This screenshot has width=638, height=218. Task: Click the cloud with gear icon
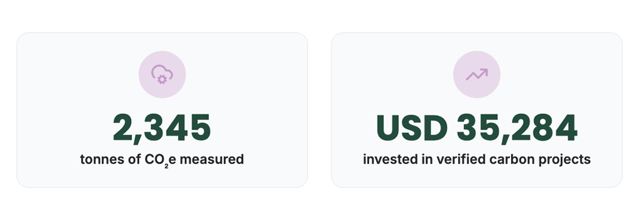click(x=162, y=75)
